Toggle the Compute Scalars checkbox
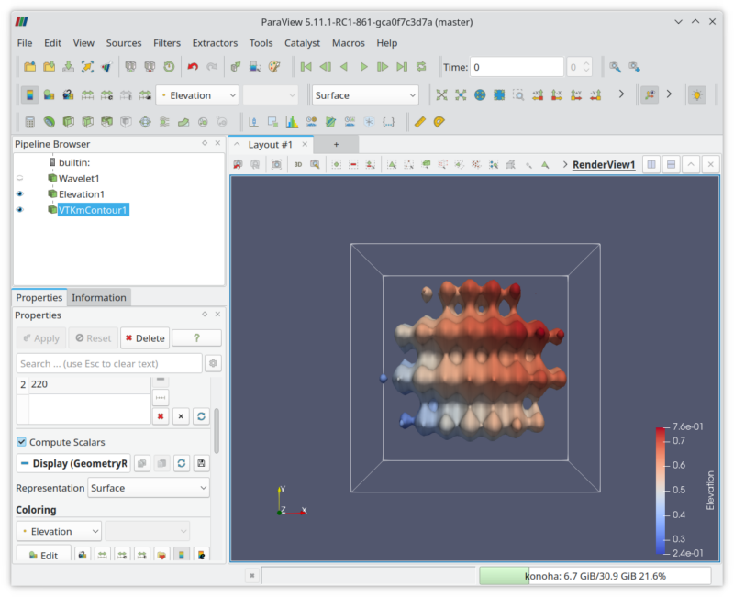Viewport: 734px width, 597px height. click(20, 442)
